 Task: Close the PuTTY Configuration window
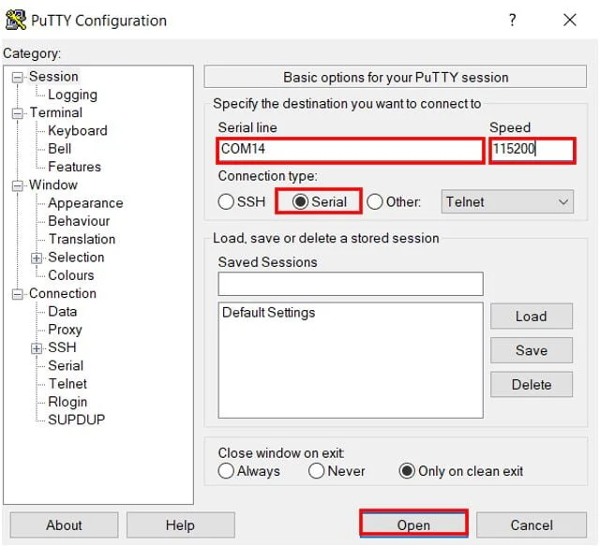coord(570,20)
